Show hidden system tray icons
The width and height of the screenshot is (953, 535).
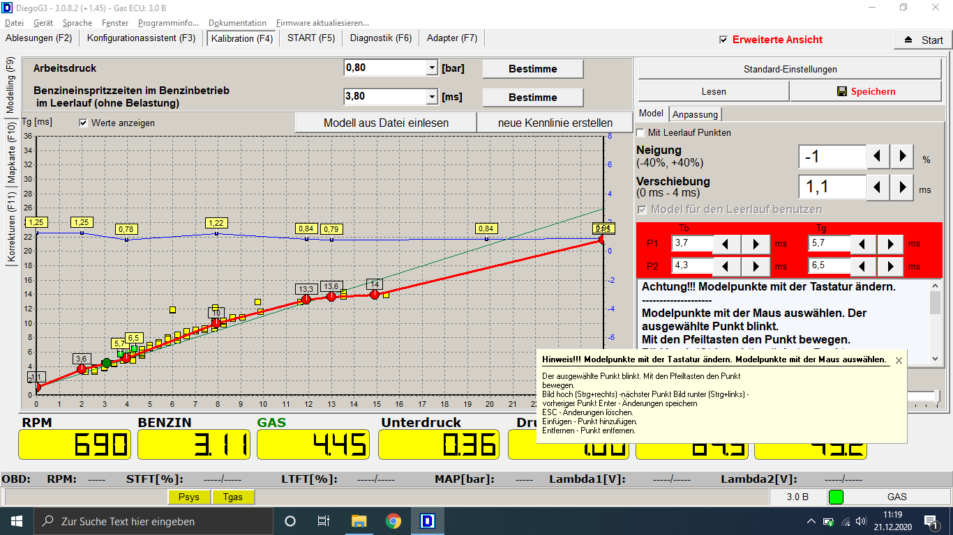(x=811, y=521)
